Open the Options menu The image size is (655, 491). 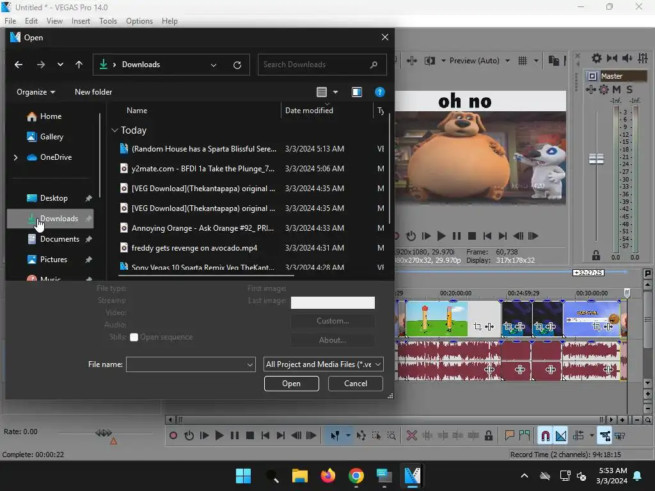tap(139, 21)
